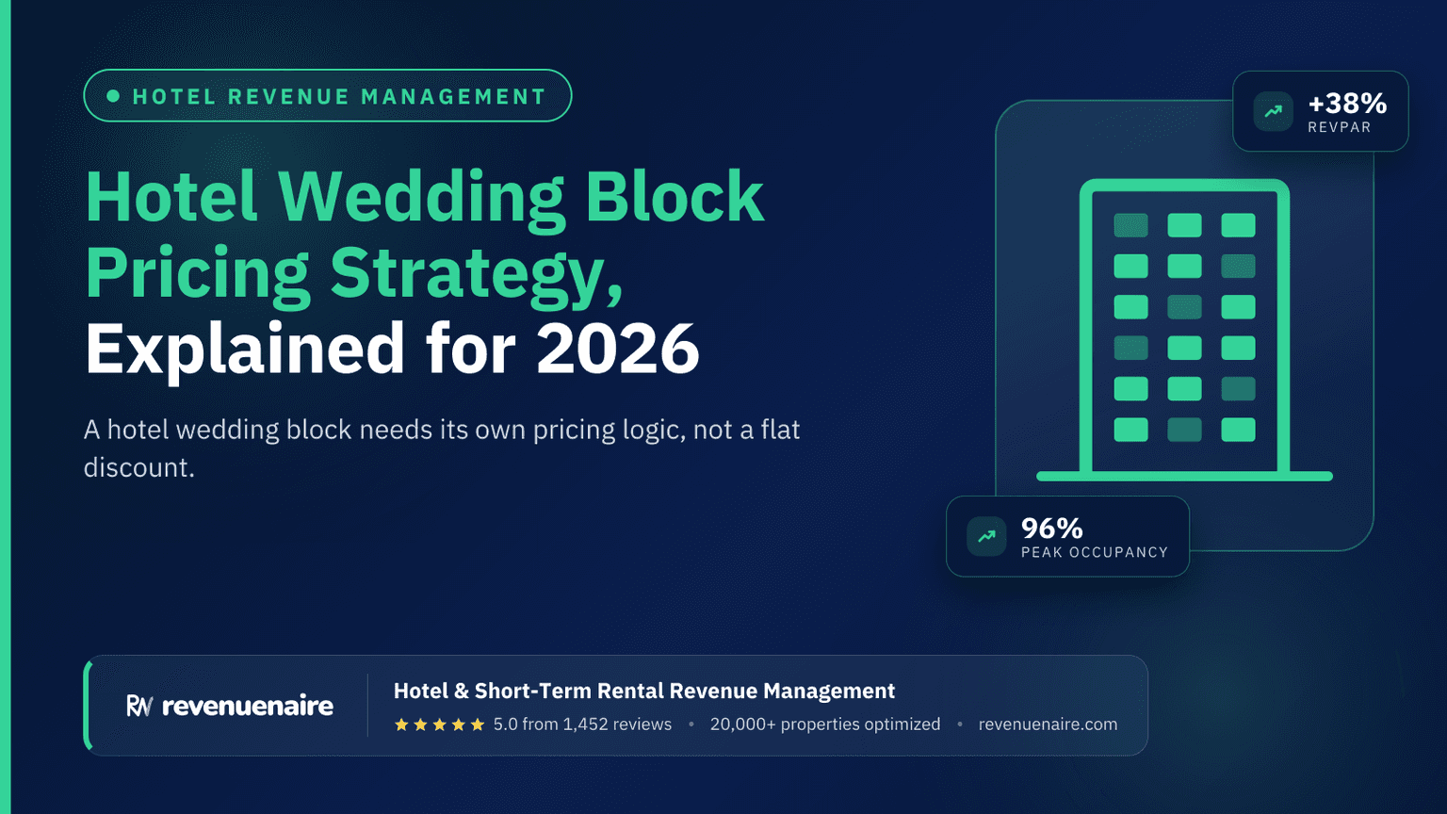Select 'Hotel & Short-Term Rental Revenue Management' tagline
Image resolution: width=1447 pixels, height=814 pixels.
click(x=644, y=691)
